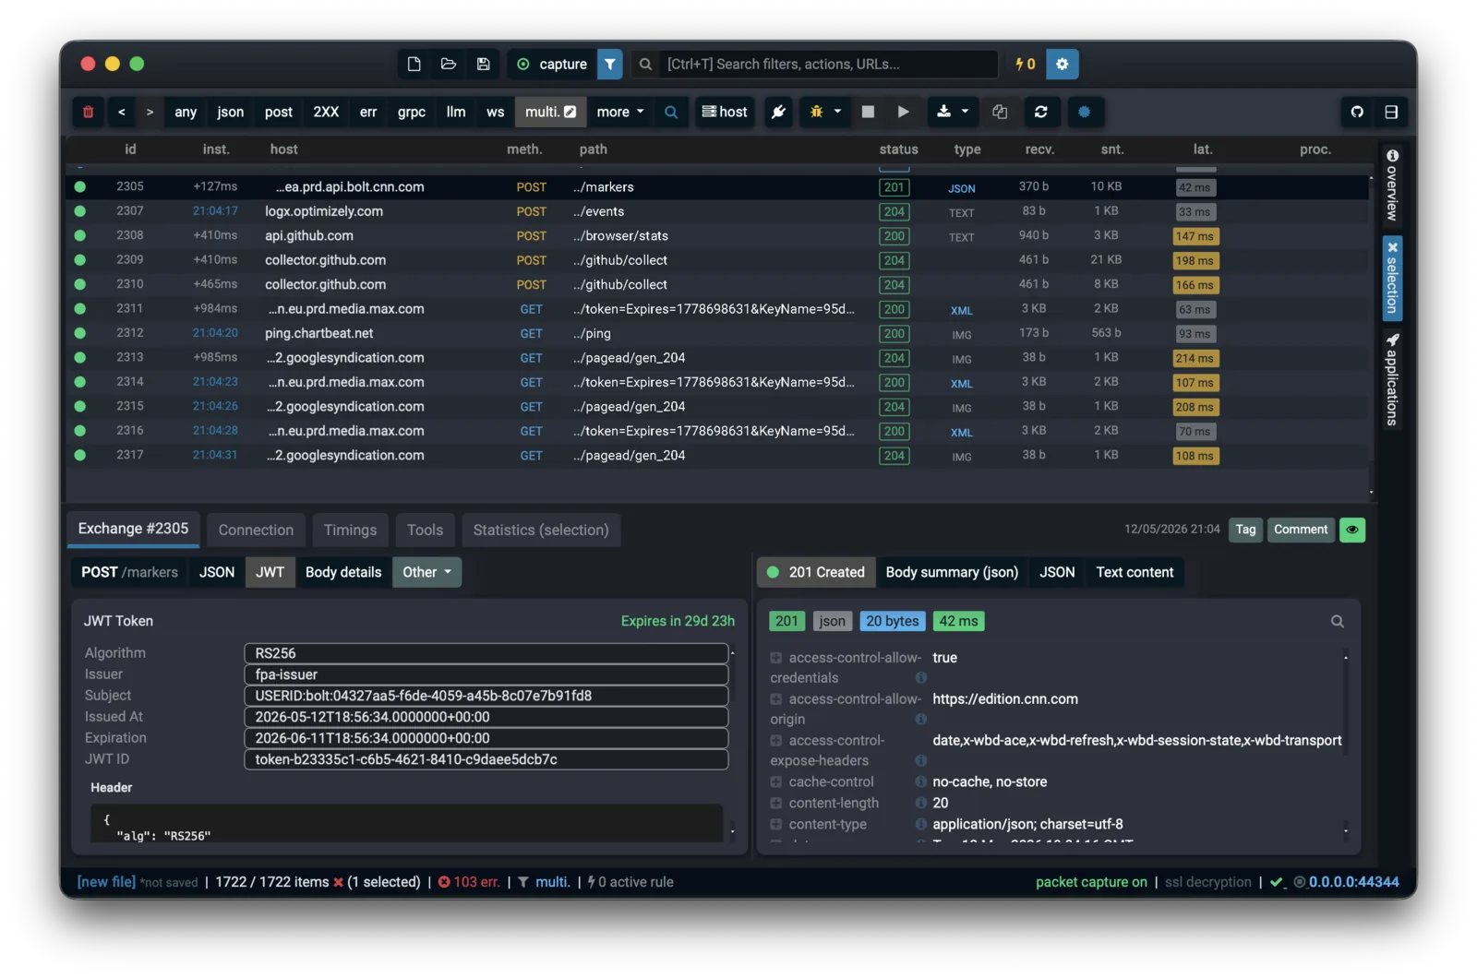This screenshot has width=1477, height=978.
Task: Open the blue settings gear in top bar
Action: click(1062, 64)
